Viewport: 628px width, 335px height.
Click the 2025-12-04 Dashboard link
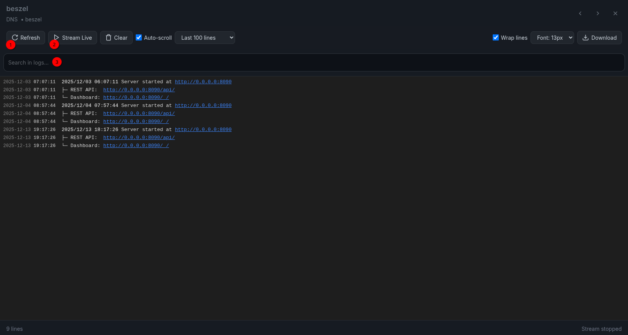pos(136,121)
